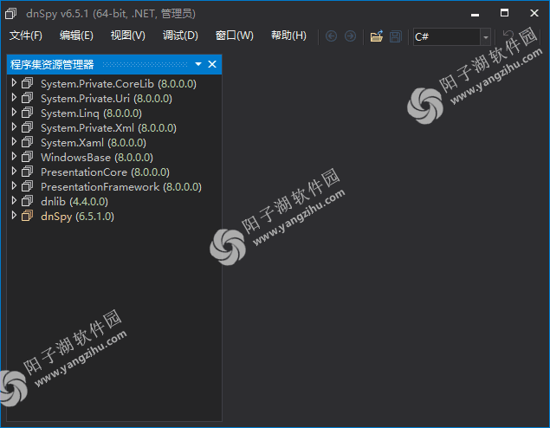Viewport: 550px width, 428px height.
Task: Expand the System.Xaml node
Action: (14, 142)
